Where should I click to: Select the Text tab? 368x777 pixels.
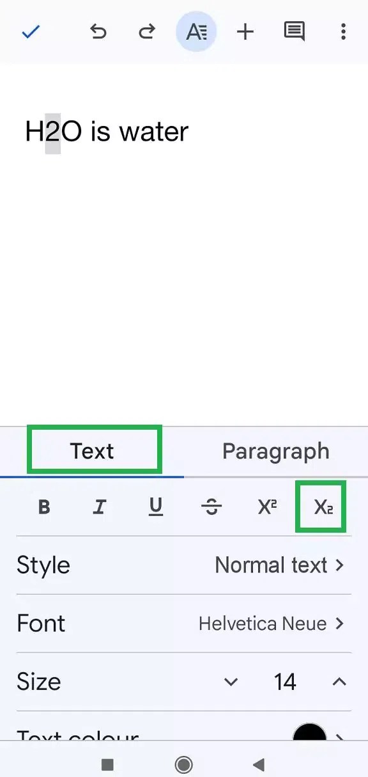pos(93,451)
